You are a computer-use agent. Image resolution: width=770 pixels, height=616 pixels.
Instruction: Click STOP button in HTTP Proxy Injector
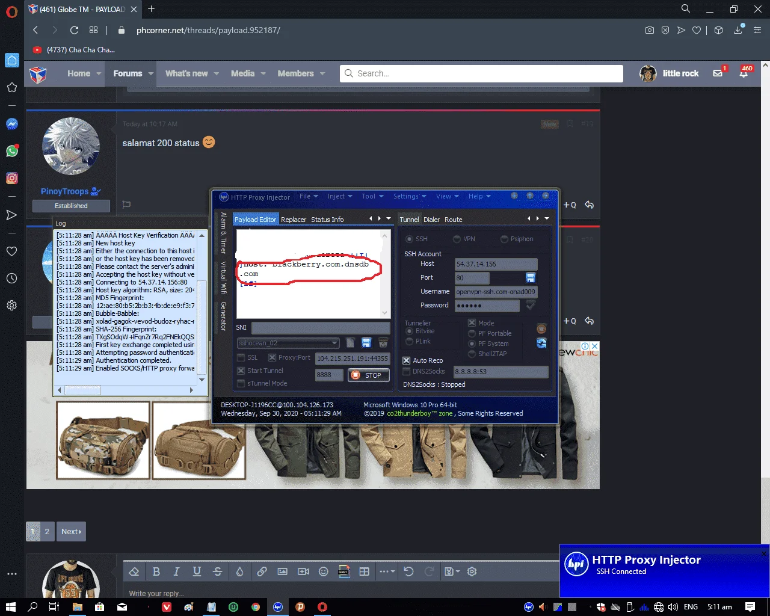[369, 375]
